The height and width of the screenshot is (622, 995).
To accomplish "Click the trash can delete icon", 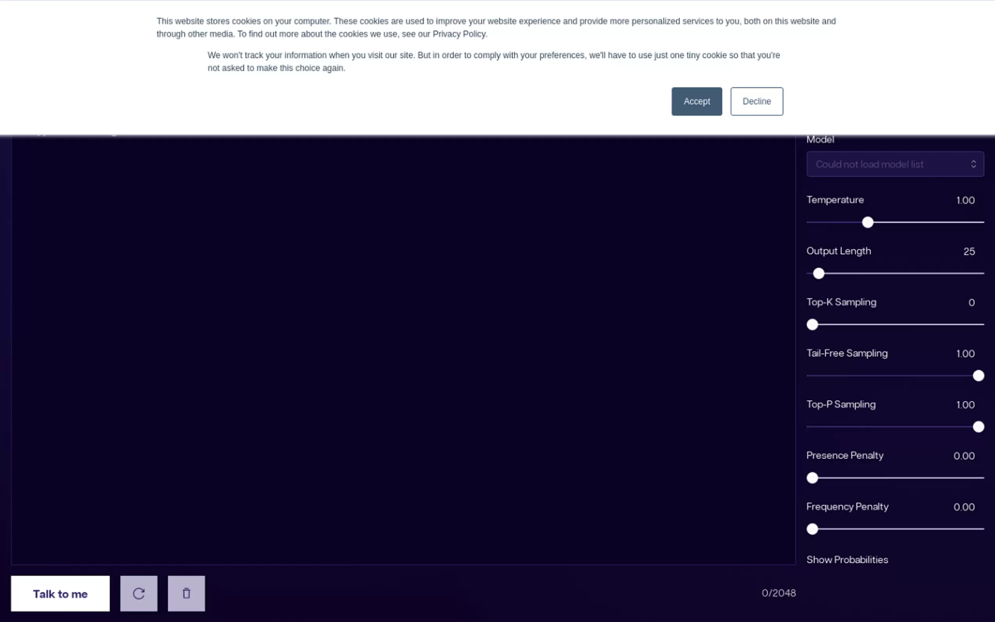I will point(186,593).
